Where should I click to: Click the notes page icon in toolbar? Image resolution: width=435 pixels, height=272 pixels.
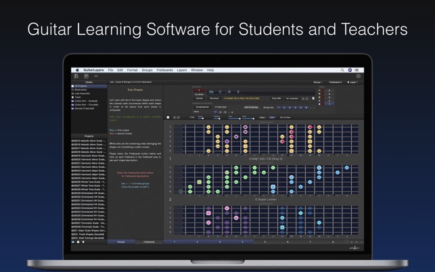tap(87, 76)
